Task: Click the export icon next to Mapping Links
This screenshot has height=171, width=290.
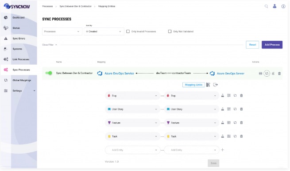Action: click(x=216, y=85)
